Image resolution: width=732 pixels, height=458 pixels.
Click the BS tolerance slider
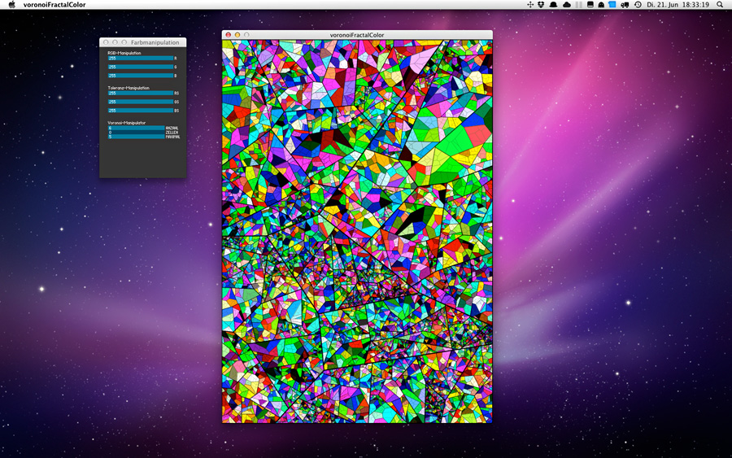pos(140,110)
